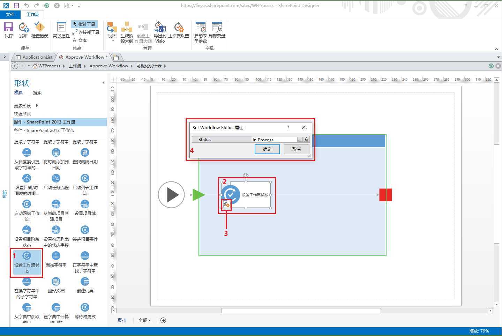
Task: Confirm the dialog with 确定
Action: tap(267, 149)
